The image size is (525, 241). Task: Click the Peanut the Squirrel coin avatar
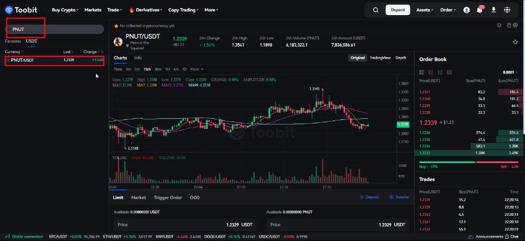118,42
